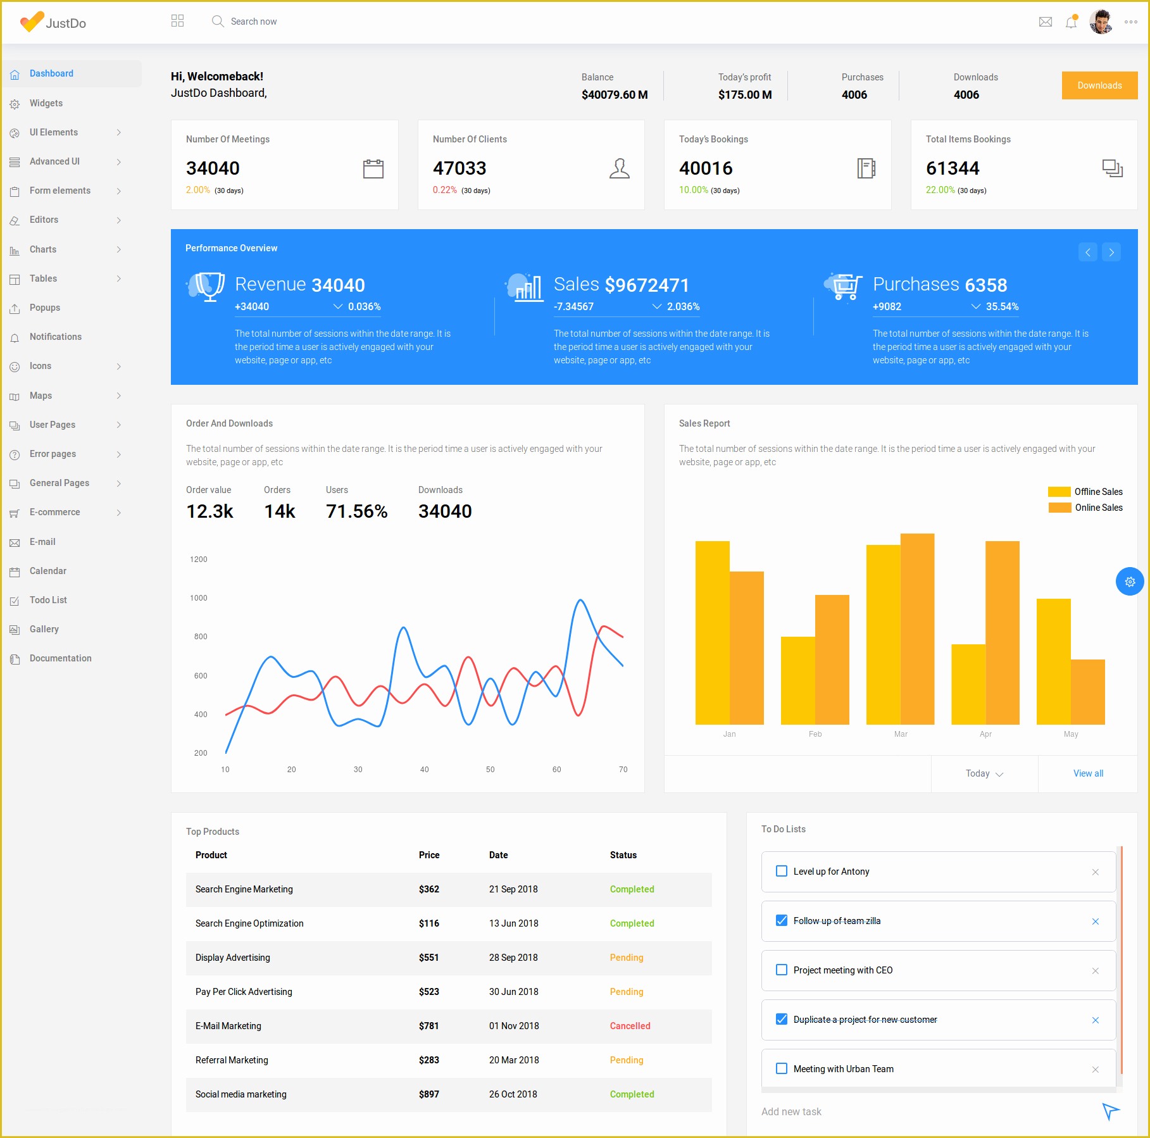The width and height of the screenshot is (1150, 1138).
Task: Check the Project meeting with CEO checkbox
Action: 782,970
